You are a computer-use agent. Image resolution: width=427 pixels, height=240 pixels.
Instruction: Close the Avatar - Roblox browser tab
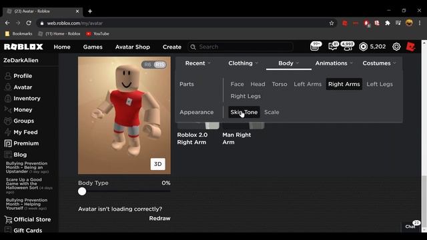[x=77, y=11]
